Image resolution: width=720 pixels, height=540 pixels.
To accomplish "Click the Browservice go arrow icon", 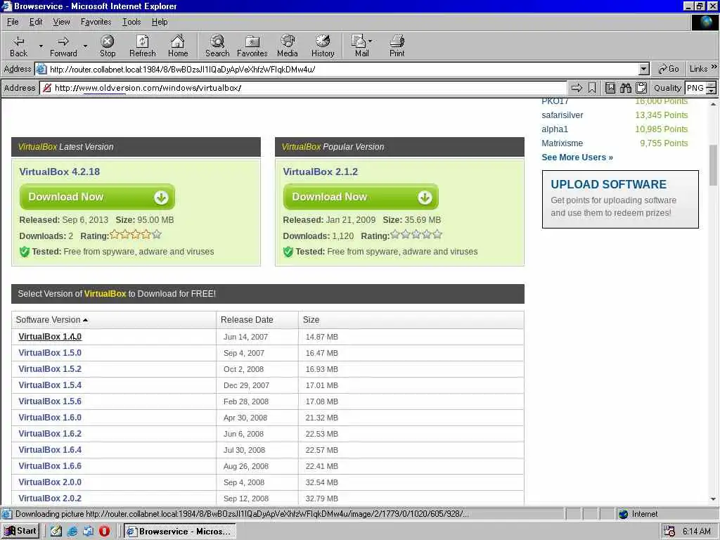I will click(577, 88).
